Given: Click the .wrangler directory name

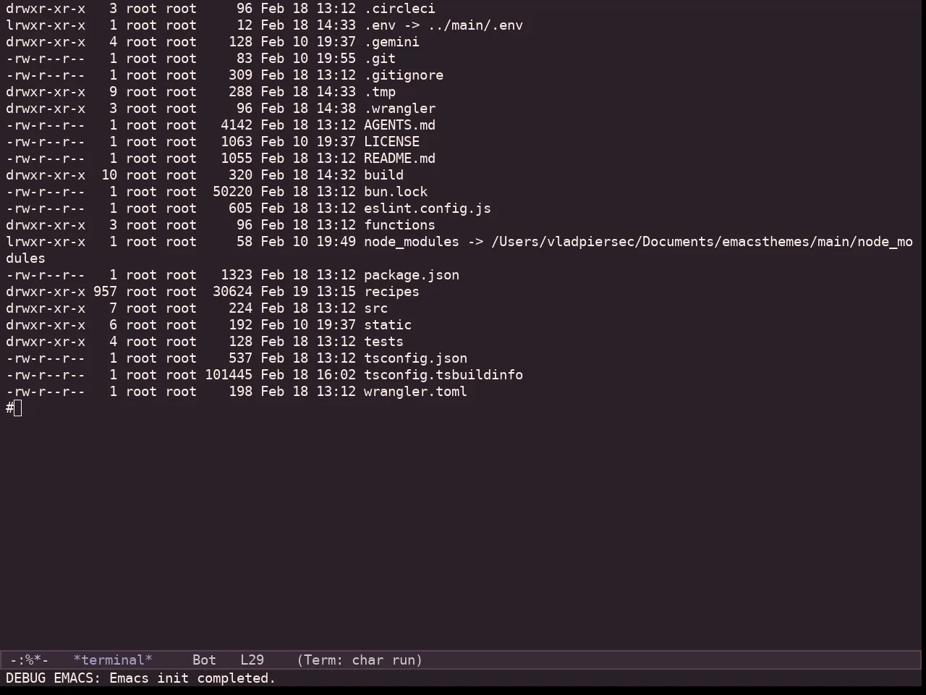Looking at the screenshot, I should [399, 109].
